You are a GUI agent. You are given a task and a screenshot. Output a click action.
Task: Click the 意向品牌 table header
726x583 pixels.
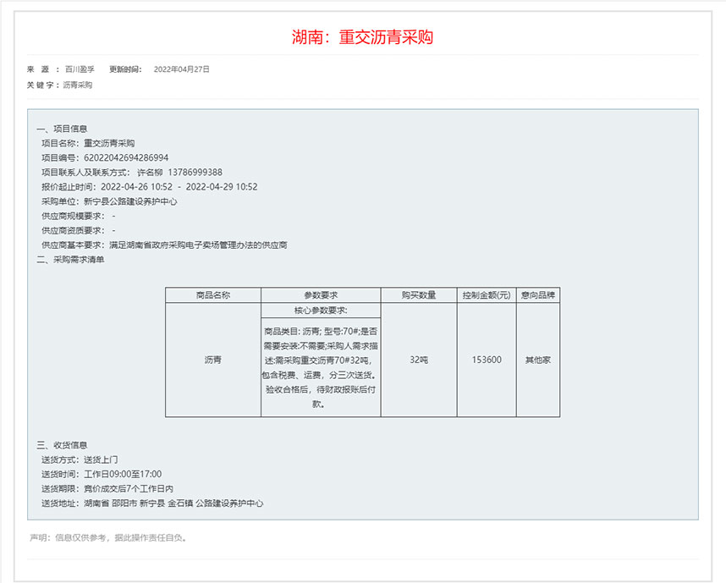coord(537,295)
